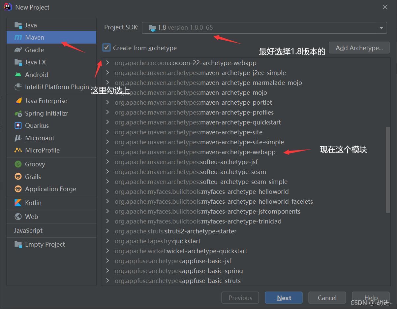Click the IntelliJ IDEA logo in title bar
This screenshot has height=309, width=397.
tap(8, 7)
